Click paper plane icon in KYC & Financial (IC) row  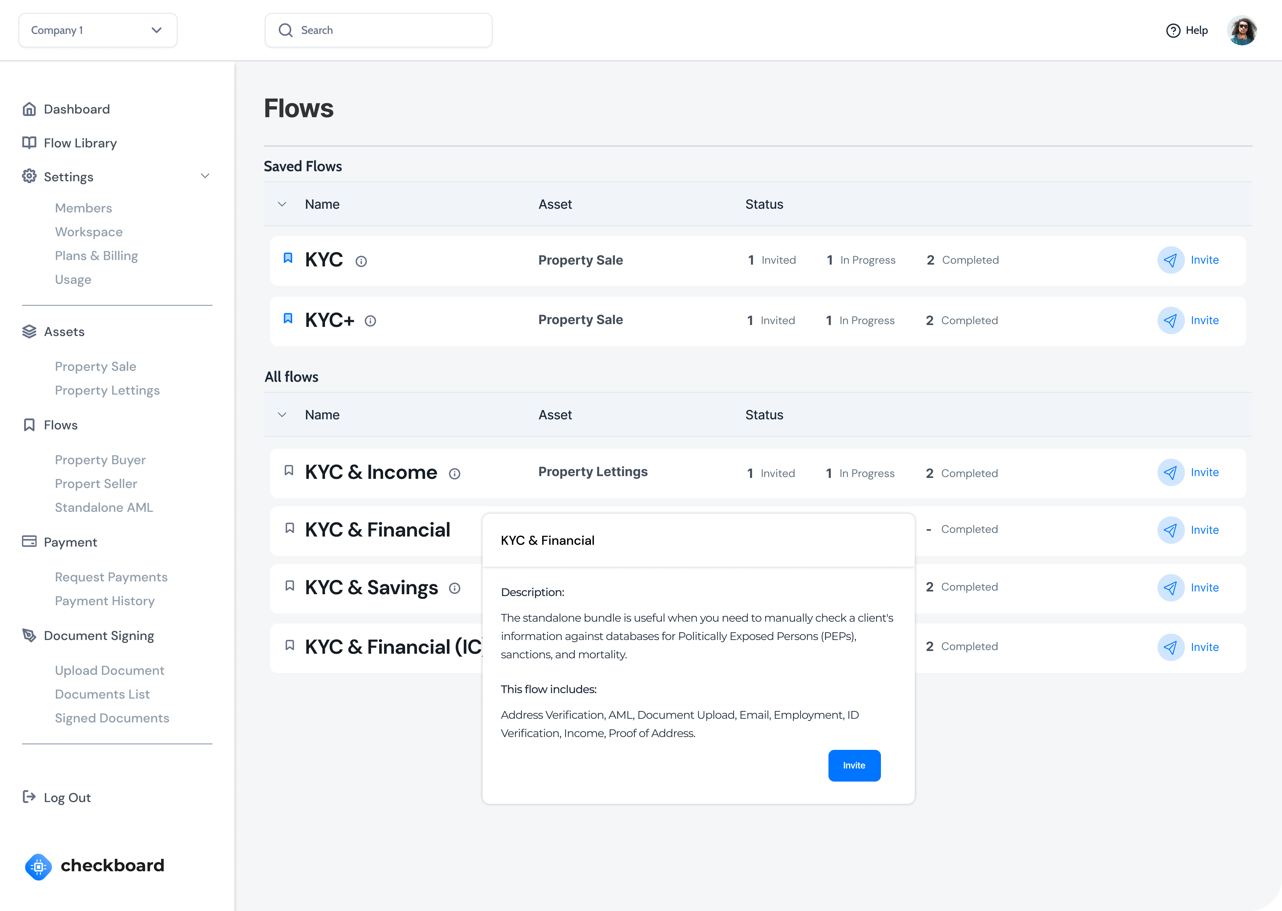(x=1171, y=647)
